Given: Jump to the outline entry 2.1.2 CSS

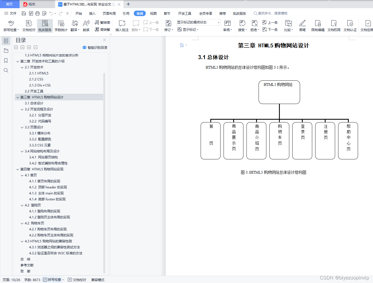Looking at the screenshot, I should 36,79.
